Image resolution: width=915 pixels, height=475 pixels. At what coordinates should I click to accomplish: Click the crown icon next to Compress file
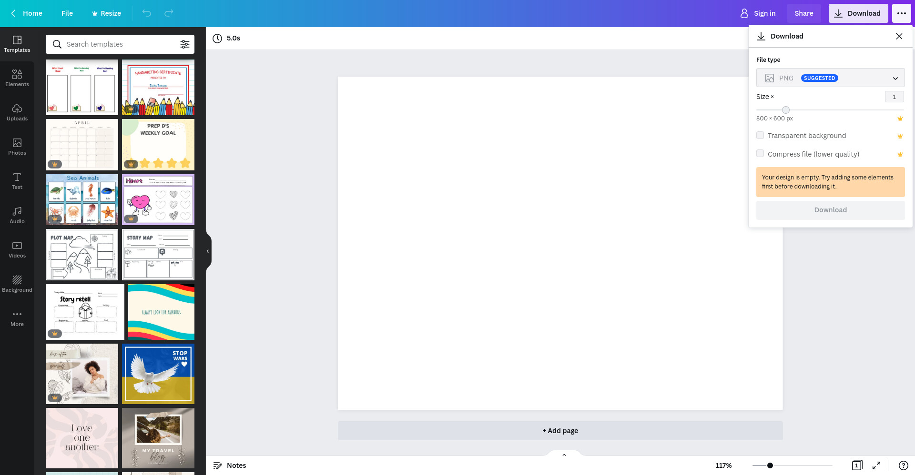[900, 154]
